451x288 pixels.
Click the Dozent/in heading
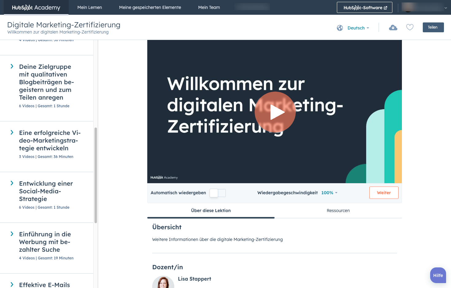pos(168,267)
